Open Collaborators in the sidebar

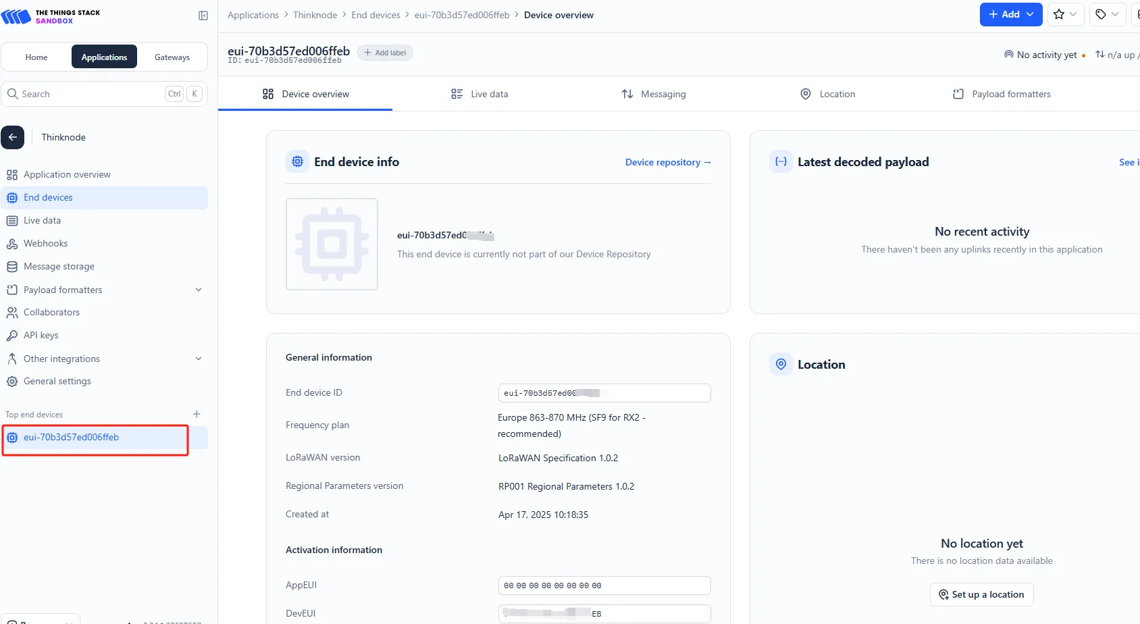(51, 312)
